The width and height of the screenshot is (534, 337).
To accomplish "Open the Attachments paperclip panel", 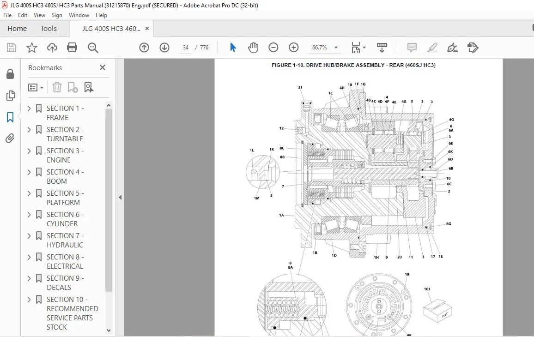I will [10, 138].
